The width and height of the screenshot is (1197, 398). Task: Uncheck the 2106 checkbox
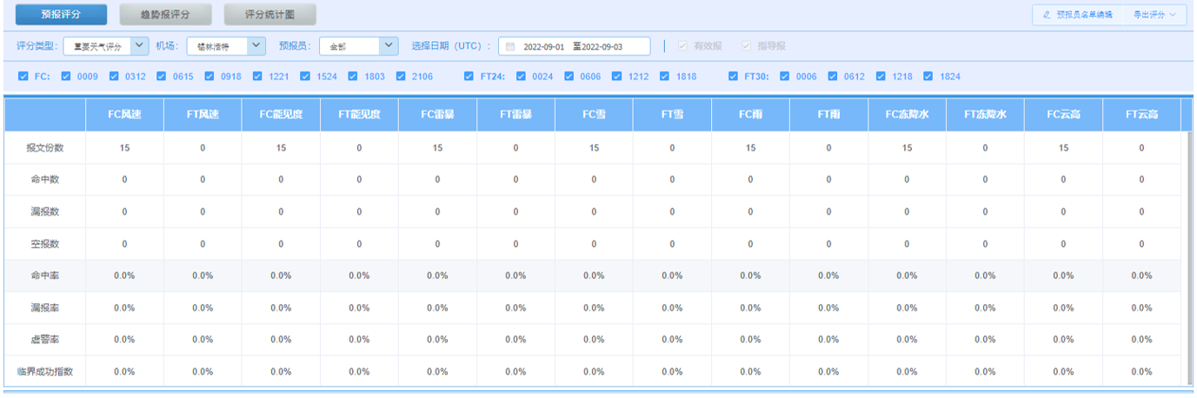(x=401, y=76)
